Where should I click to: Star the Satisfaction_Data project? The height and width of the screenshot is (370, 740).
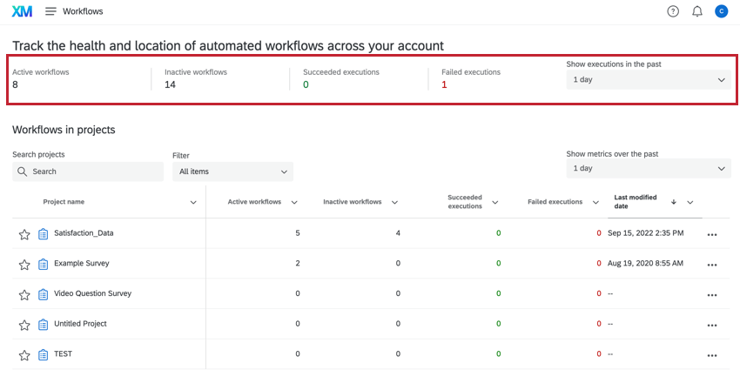pos(24,234)
